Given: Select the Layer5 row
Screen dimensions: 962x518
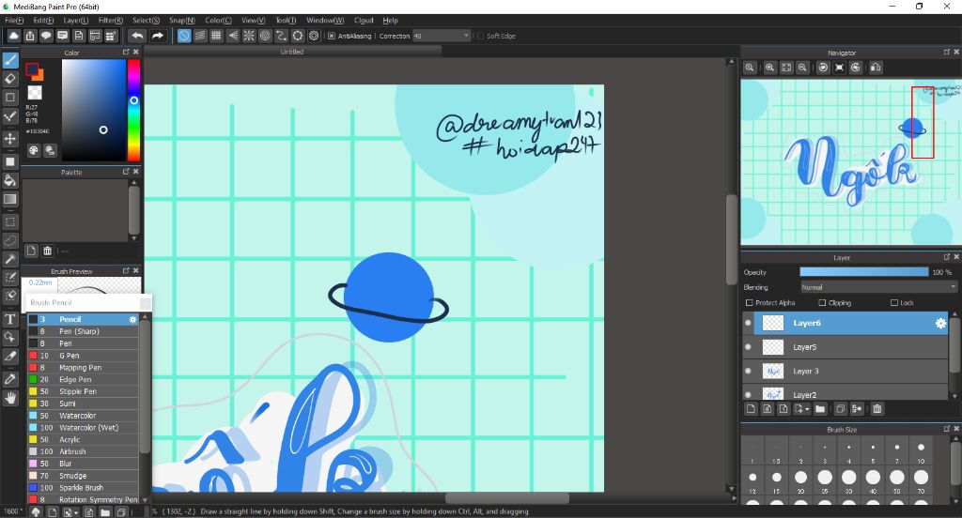Looking at the screenshot, I should pyautogui.click(x=846, y=347).
